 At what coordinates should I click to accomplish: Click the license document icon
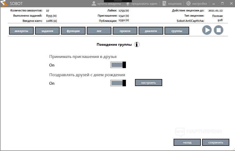point(164,3)
